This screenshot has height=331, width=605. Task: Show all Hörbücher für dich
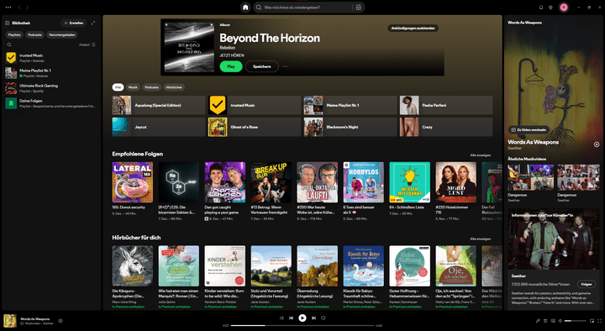pyautogui.click(x=481, y=239)
